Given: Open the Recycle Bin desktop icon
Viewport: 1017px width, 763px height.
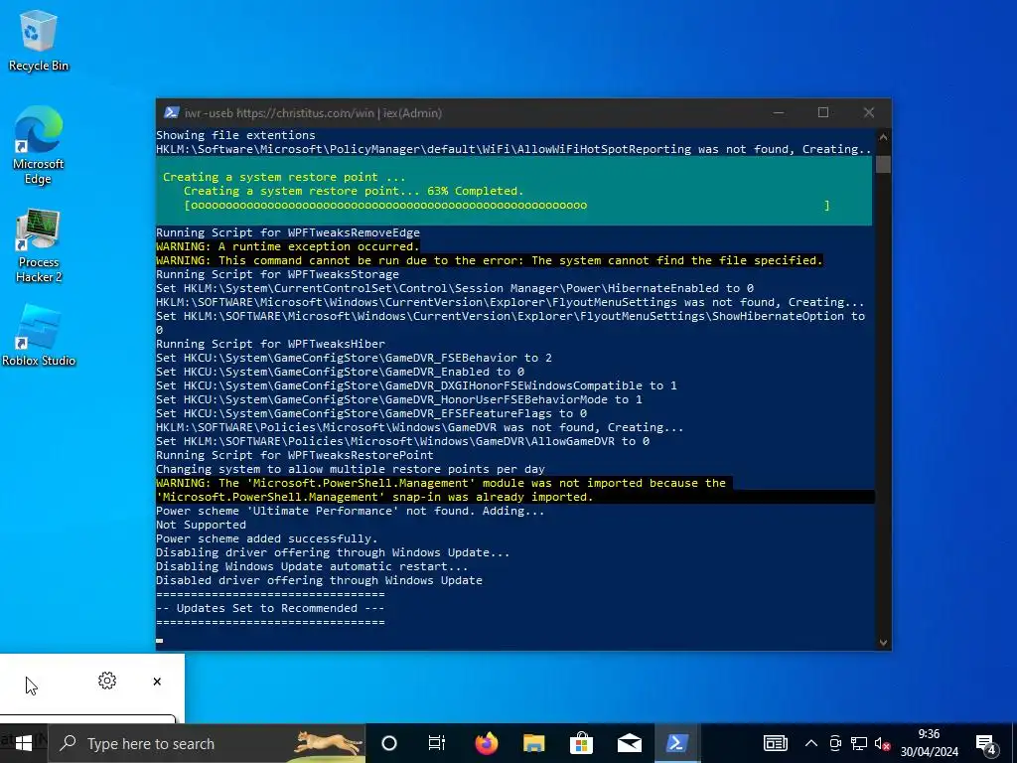Looking at the screenshot, I should click(39, 41).
